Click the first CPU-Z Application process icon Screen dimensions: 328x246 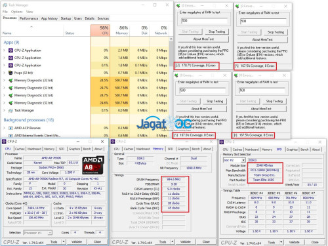(x=10, y=51)
